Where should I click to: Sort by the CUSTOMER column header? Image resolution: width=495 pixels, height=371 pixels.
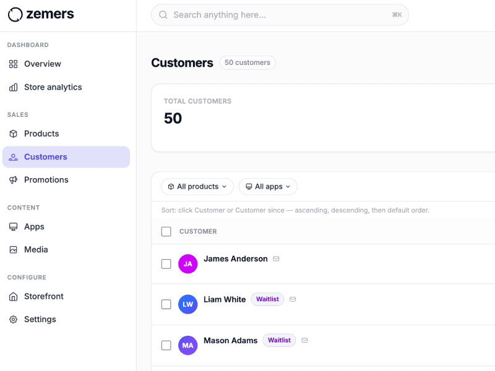point(198,231)
